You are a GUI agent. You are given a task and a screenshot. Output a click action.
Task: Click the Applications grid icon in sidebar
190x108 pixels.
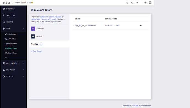coord(4,63)
